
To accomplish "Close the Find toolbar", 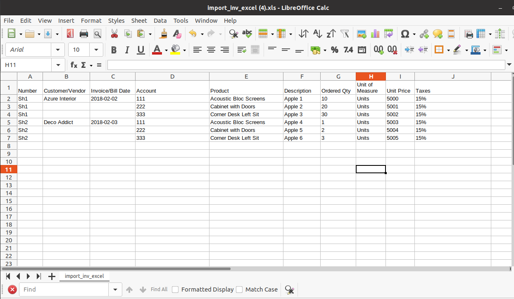I will pyautogui.click(x=12, y=289).
